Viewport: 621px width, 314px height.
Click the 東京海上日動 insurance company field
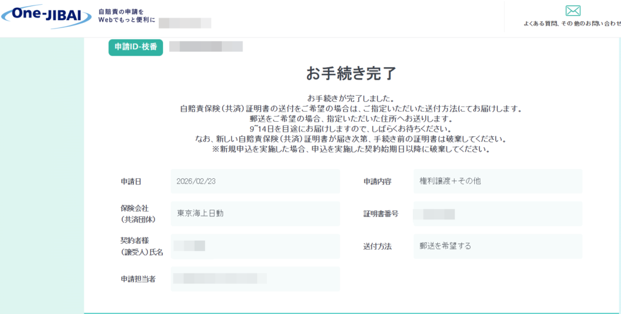pyautogui.click(x=255, y=213)
